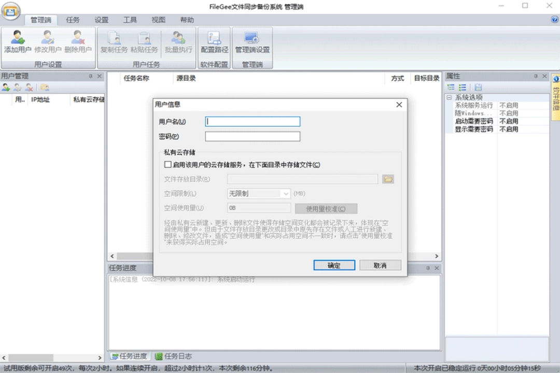The height and width of the screenshot is (373, 560).
Task: Open 批量执行 (Batch Execute) from the ribbon
Action: coord(178,41)
